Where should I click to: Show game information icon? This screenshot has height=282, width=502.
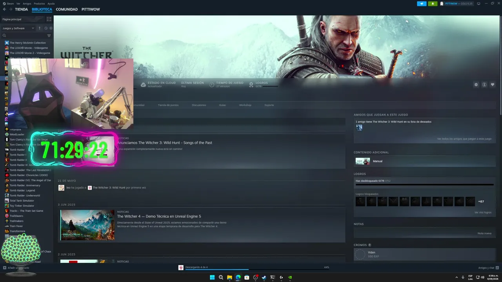pyautogui.click(x=484, y=85)
